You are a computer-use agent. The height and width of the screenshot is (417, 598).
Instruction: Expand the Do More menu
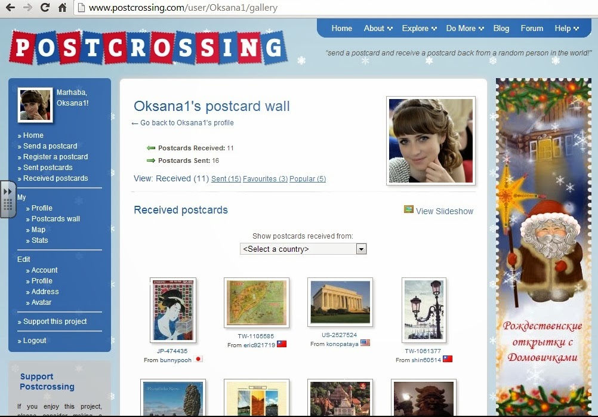465,28
